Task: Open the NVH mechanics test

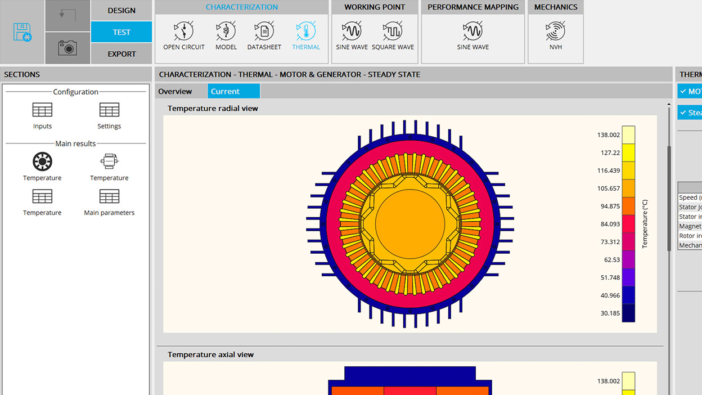Action: (x=556, y=36)
